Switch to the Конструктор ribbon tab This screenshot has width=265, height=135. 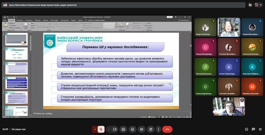pos(29,20)
